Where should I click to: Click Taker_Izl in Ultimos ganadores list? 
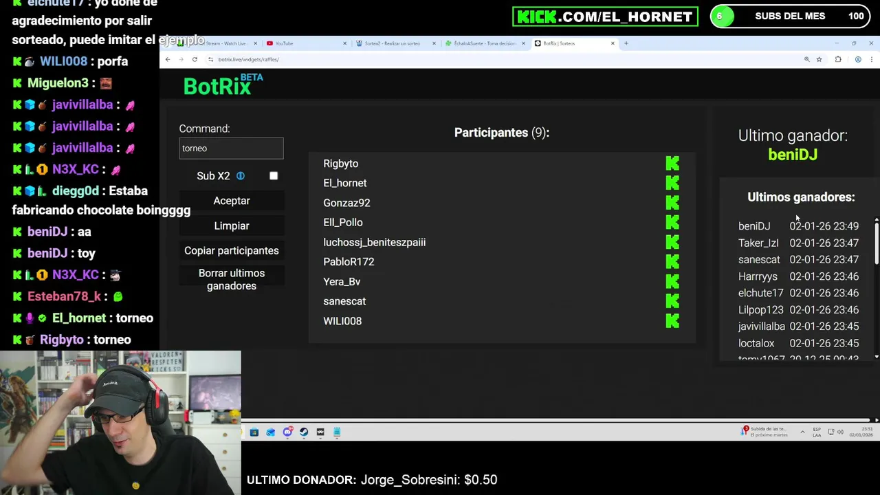[x=758, y=243]
